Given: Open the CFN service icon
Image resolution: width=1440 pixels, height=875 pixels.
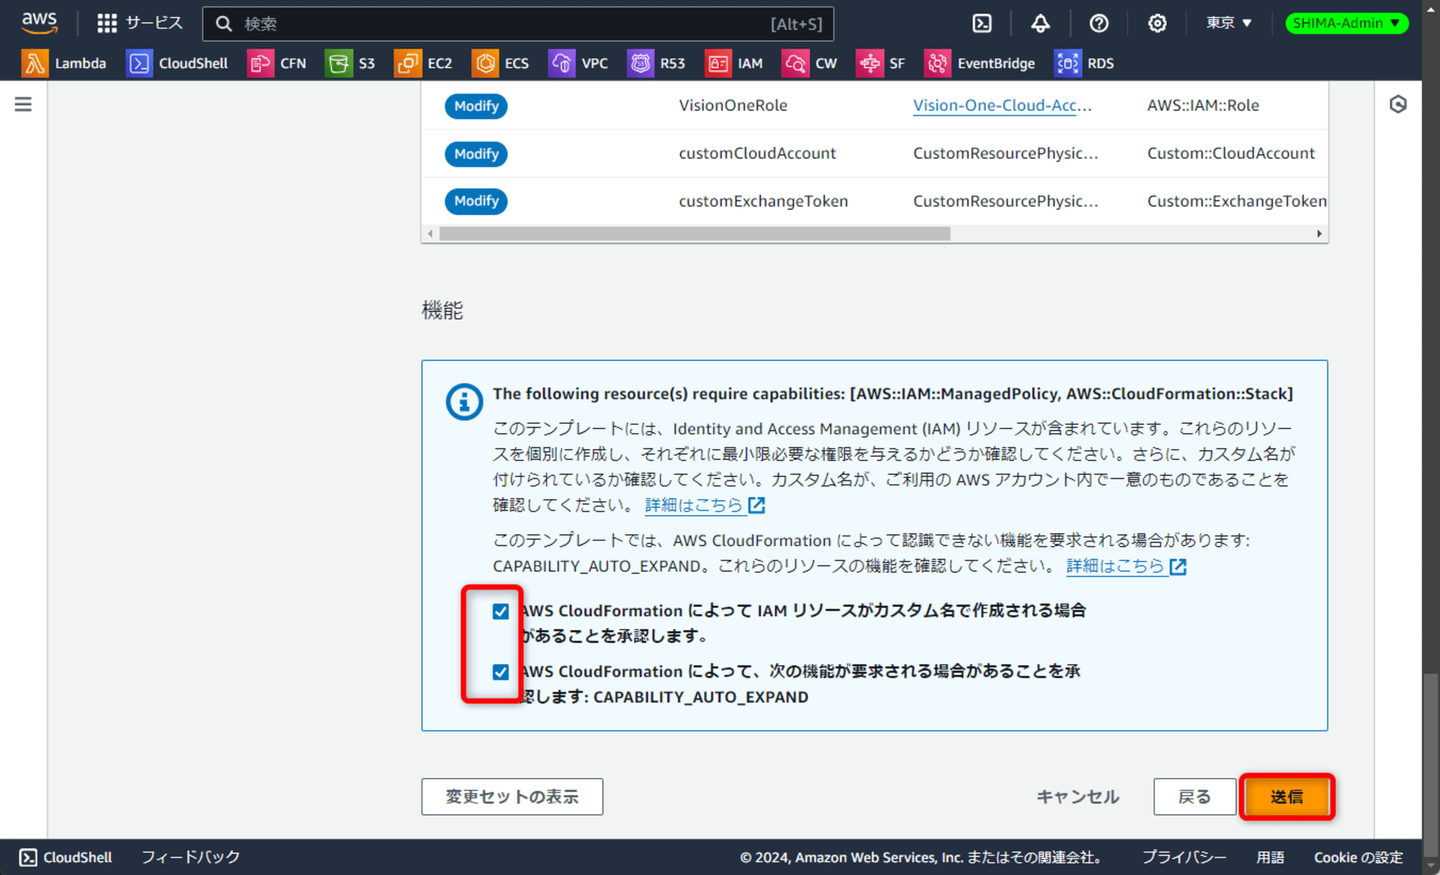Looking at the screenshot, I should point(260,63).
